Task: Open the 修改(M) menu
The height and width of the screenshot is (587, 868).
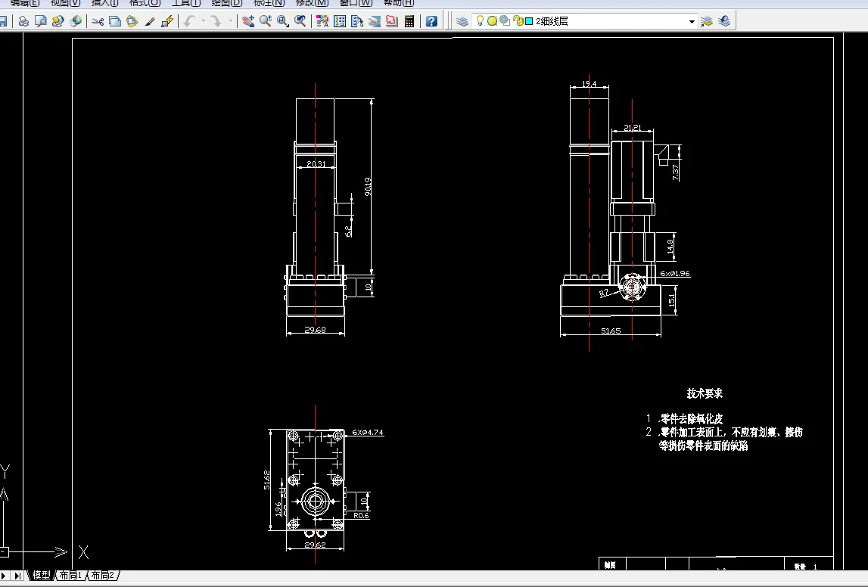Action: [x=313, y=3]
